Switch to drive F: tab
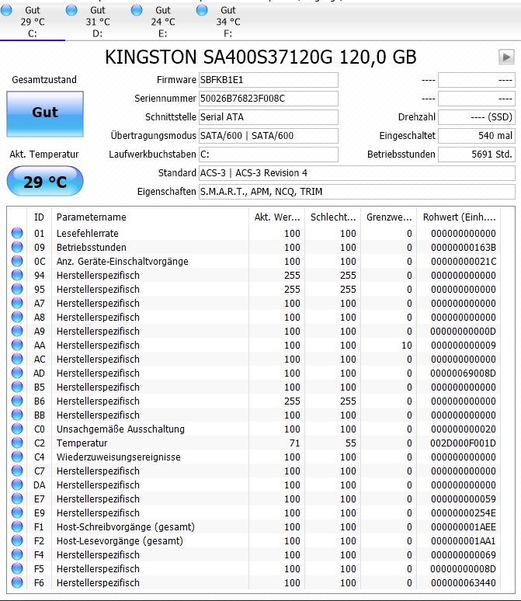This screenshot has width=521, height=601. tap(228, 22)
